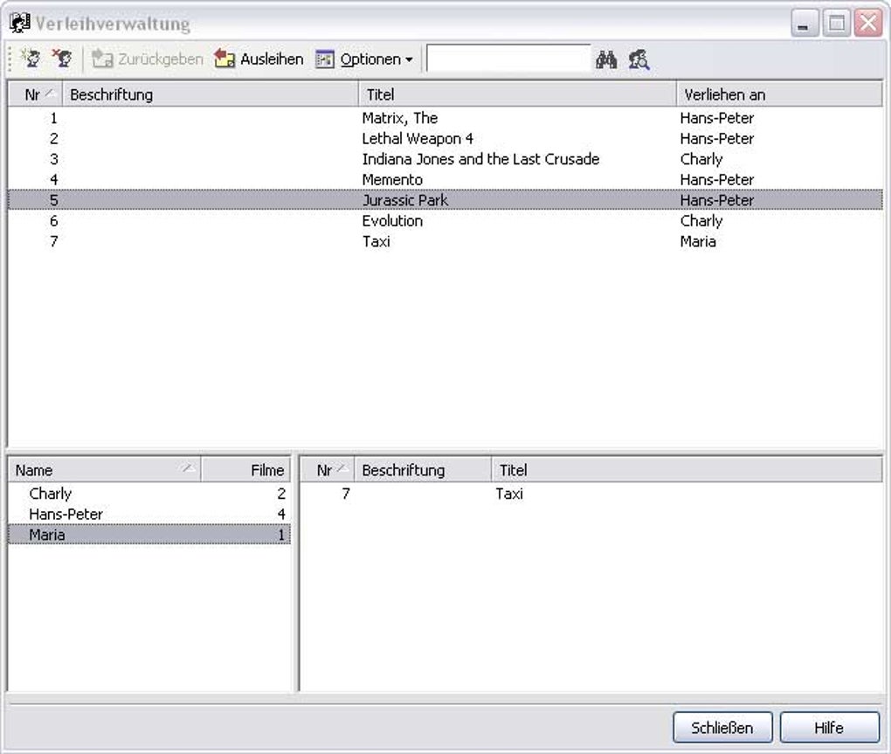Click the toolbar search text field
This screenshot has height=754, width=891.
tap(508, 59)
